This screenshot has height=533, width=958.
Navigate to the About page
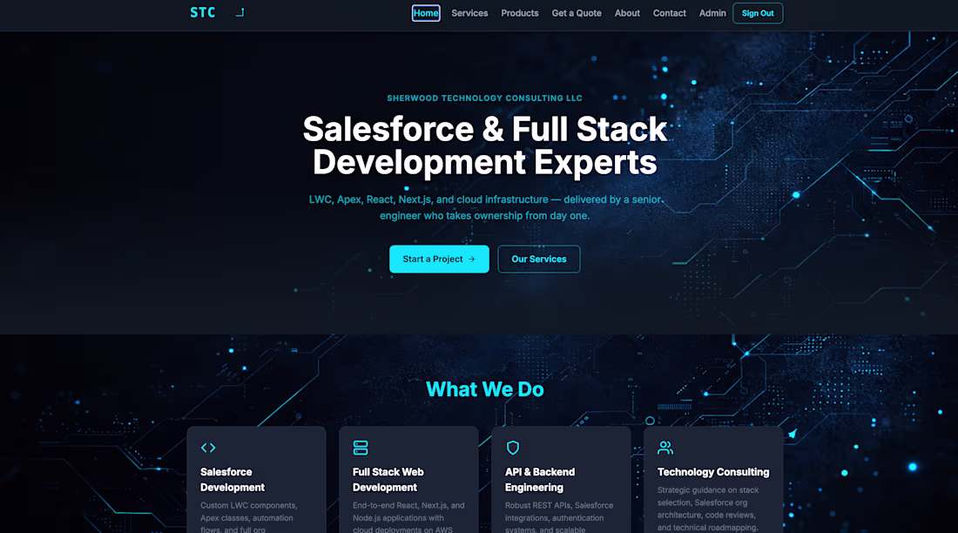(x=627, y=13)
